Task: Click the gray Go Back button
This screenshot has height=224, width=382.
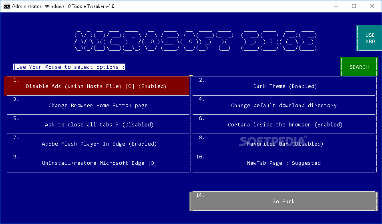Action: pos(283,201)
